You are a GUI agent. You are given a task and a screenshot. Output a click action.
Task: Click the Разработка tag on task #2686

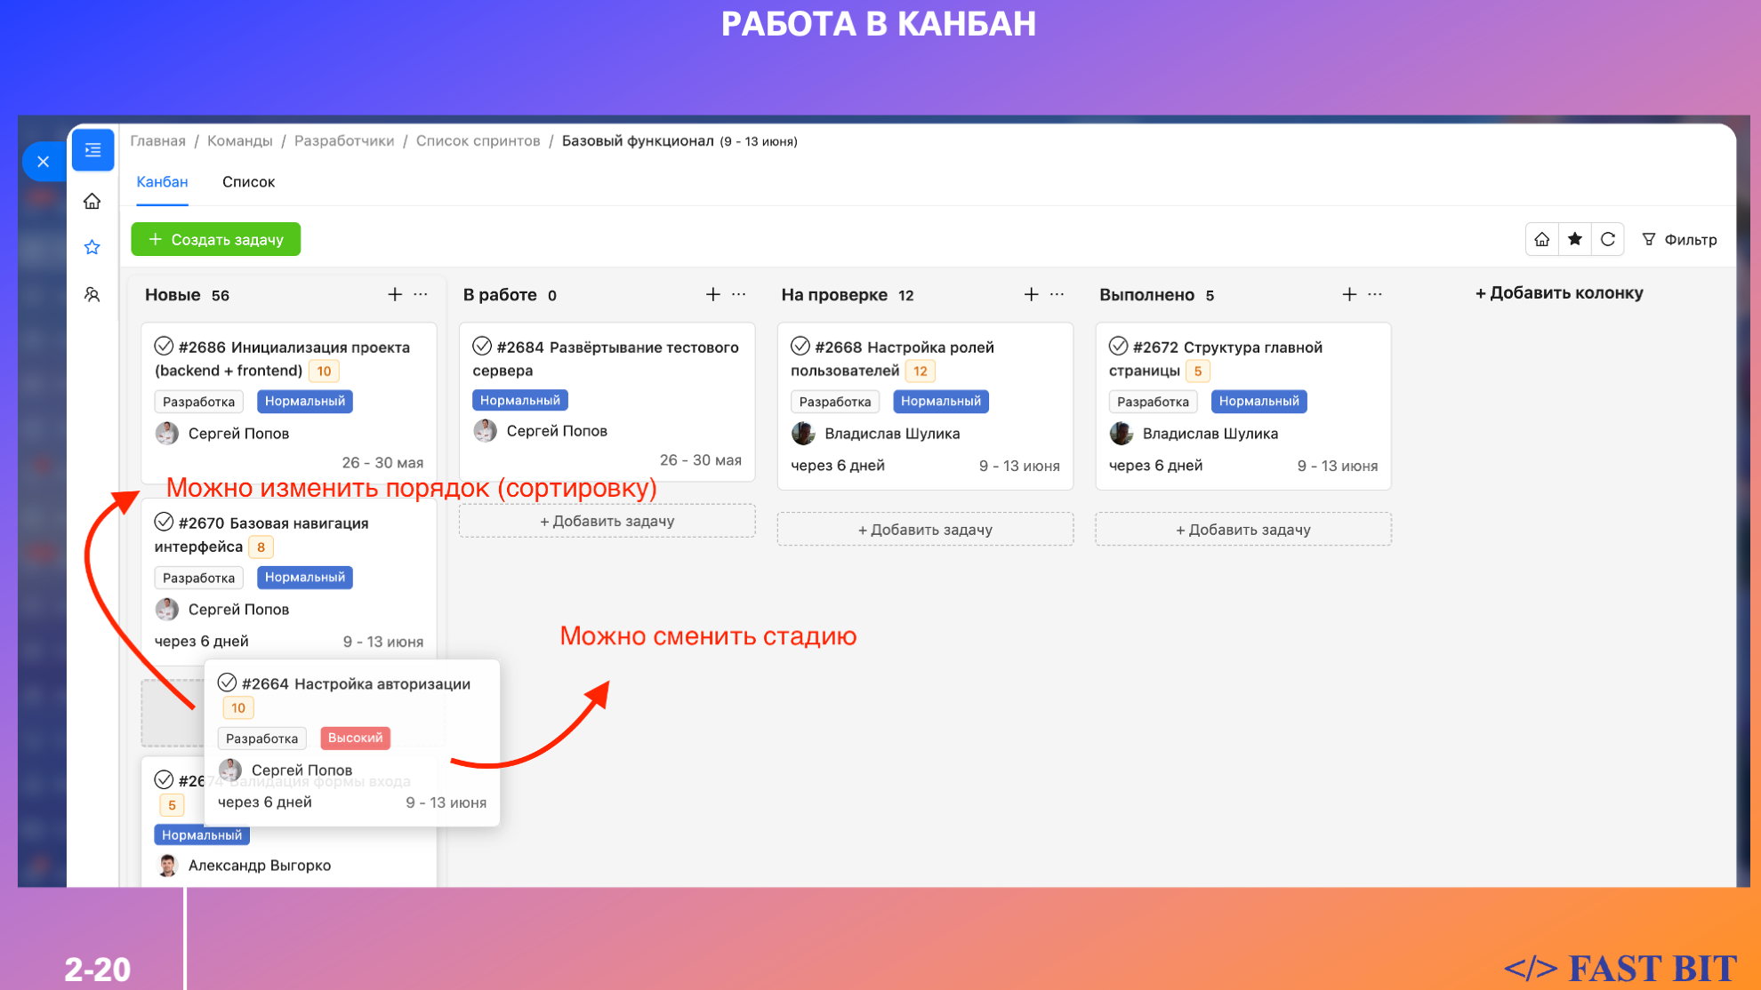(x=199, y=402)
